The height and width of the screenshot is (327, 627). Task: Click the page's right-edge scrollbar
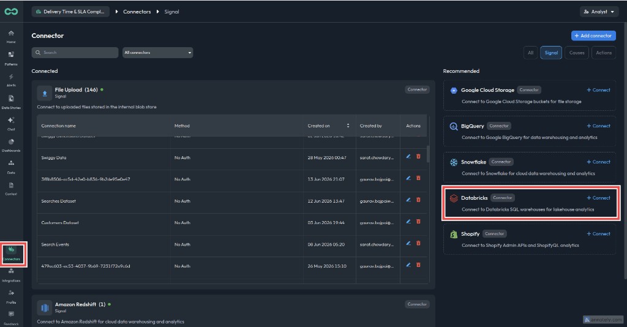tap(625, 152)
